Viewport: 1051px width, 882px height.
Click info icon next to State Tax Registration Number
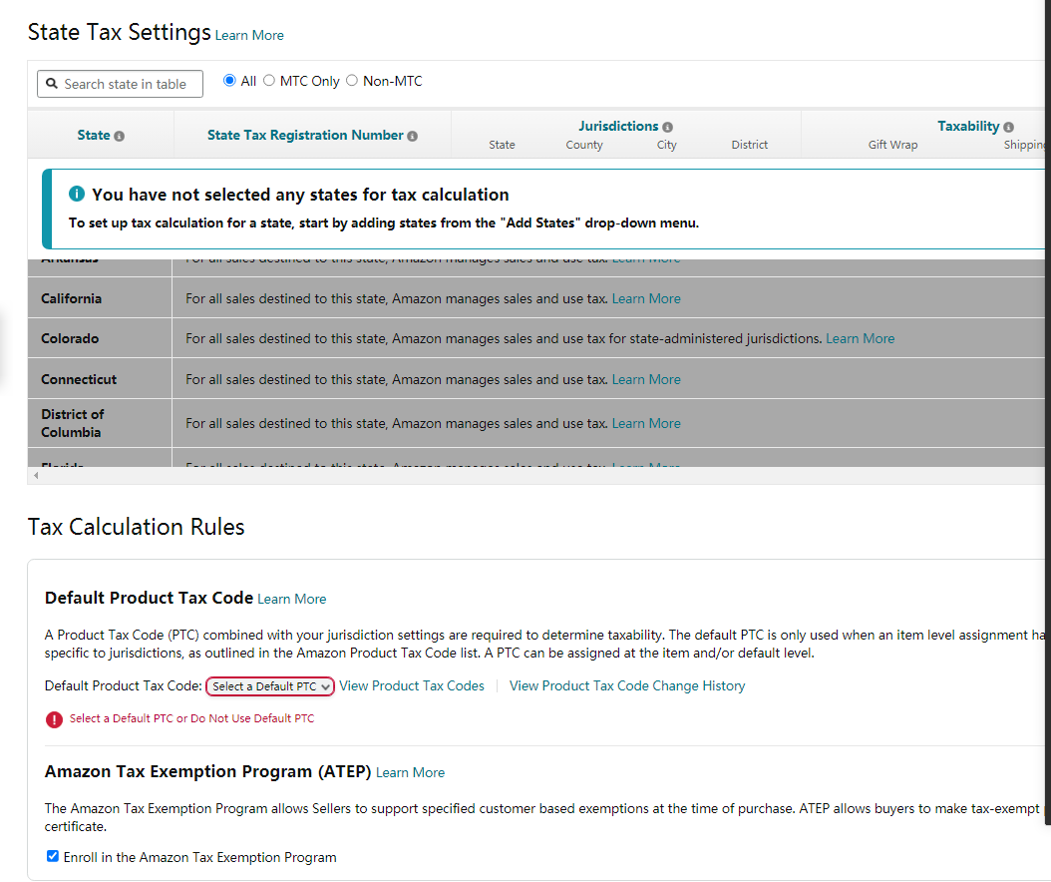point(413,136)
